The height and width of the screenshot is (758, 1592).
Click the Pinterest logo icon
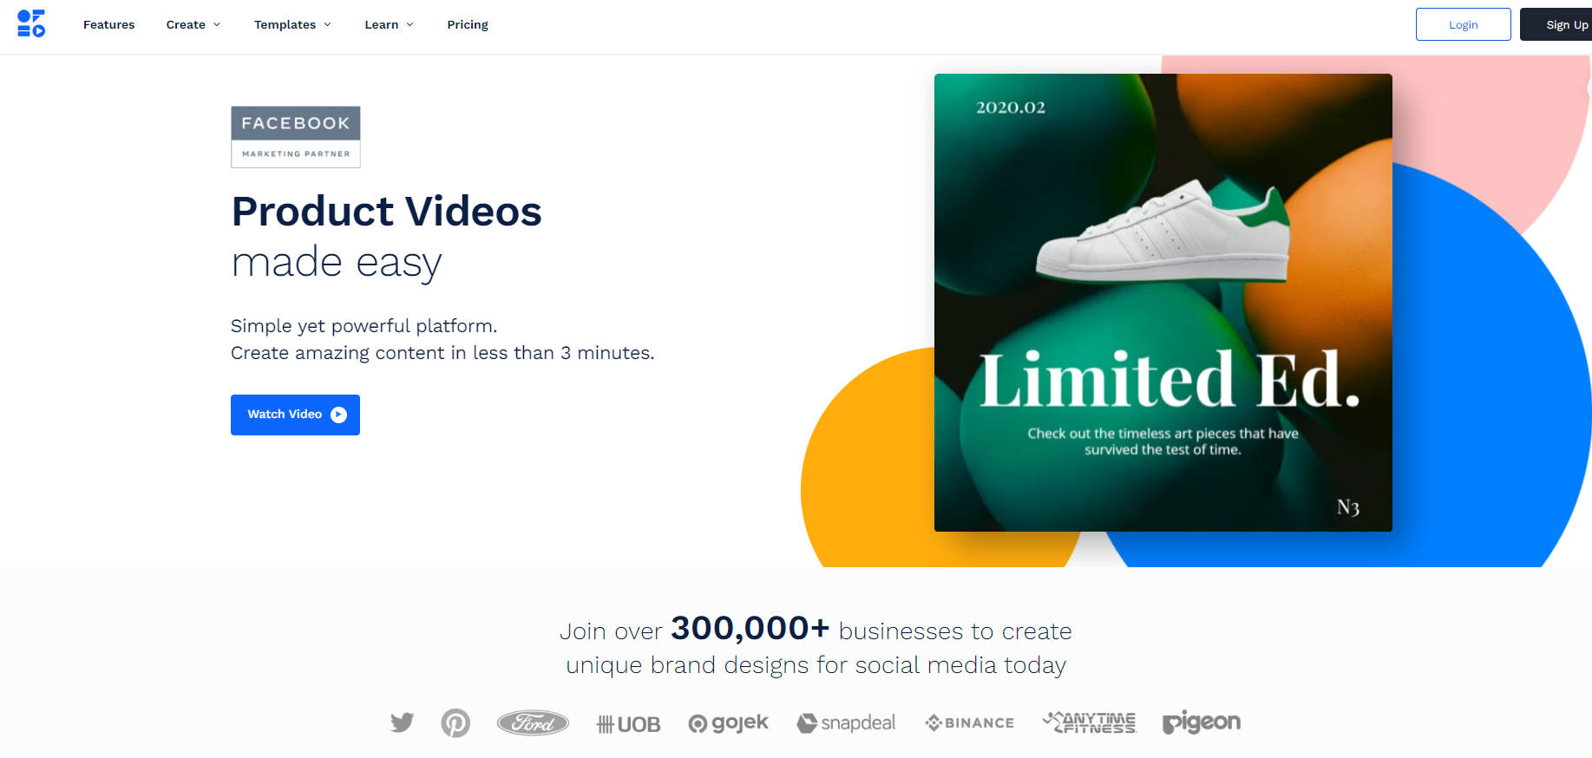pyautogui.click(x=455, y=722)
